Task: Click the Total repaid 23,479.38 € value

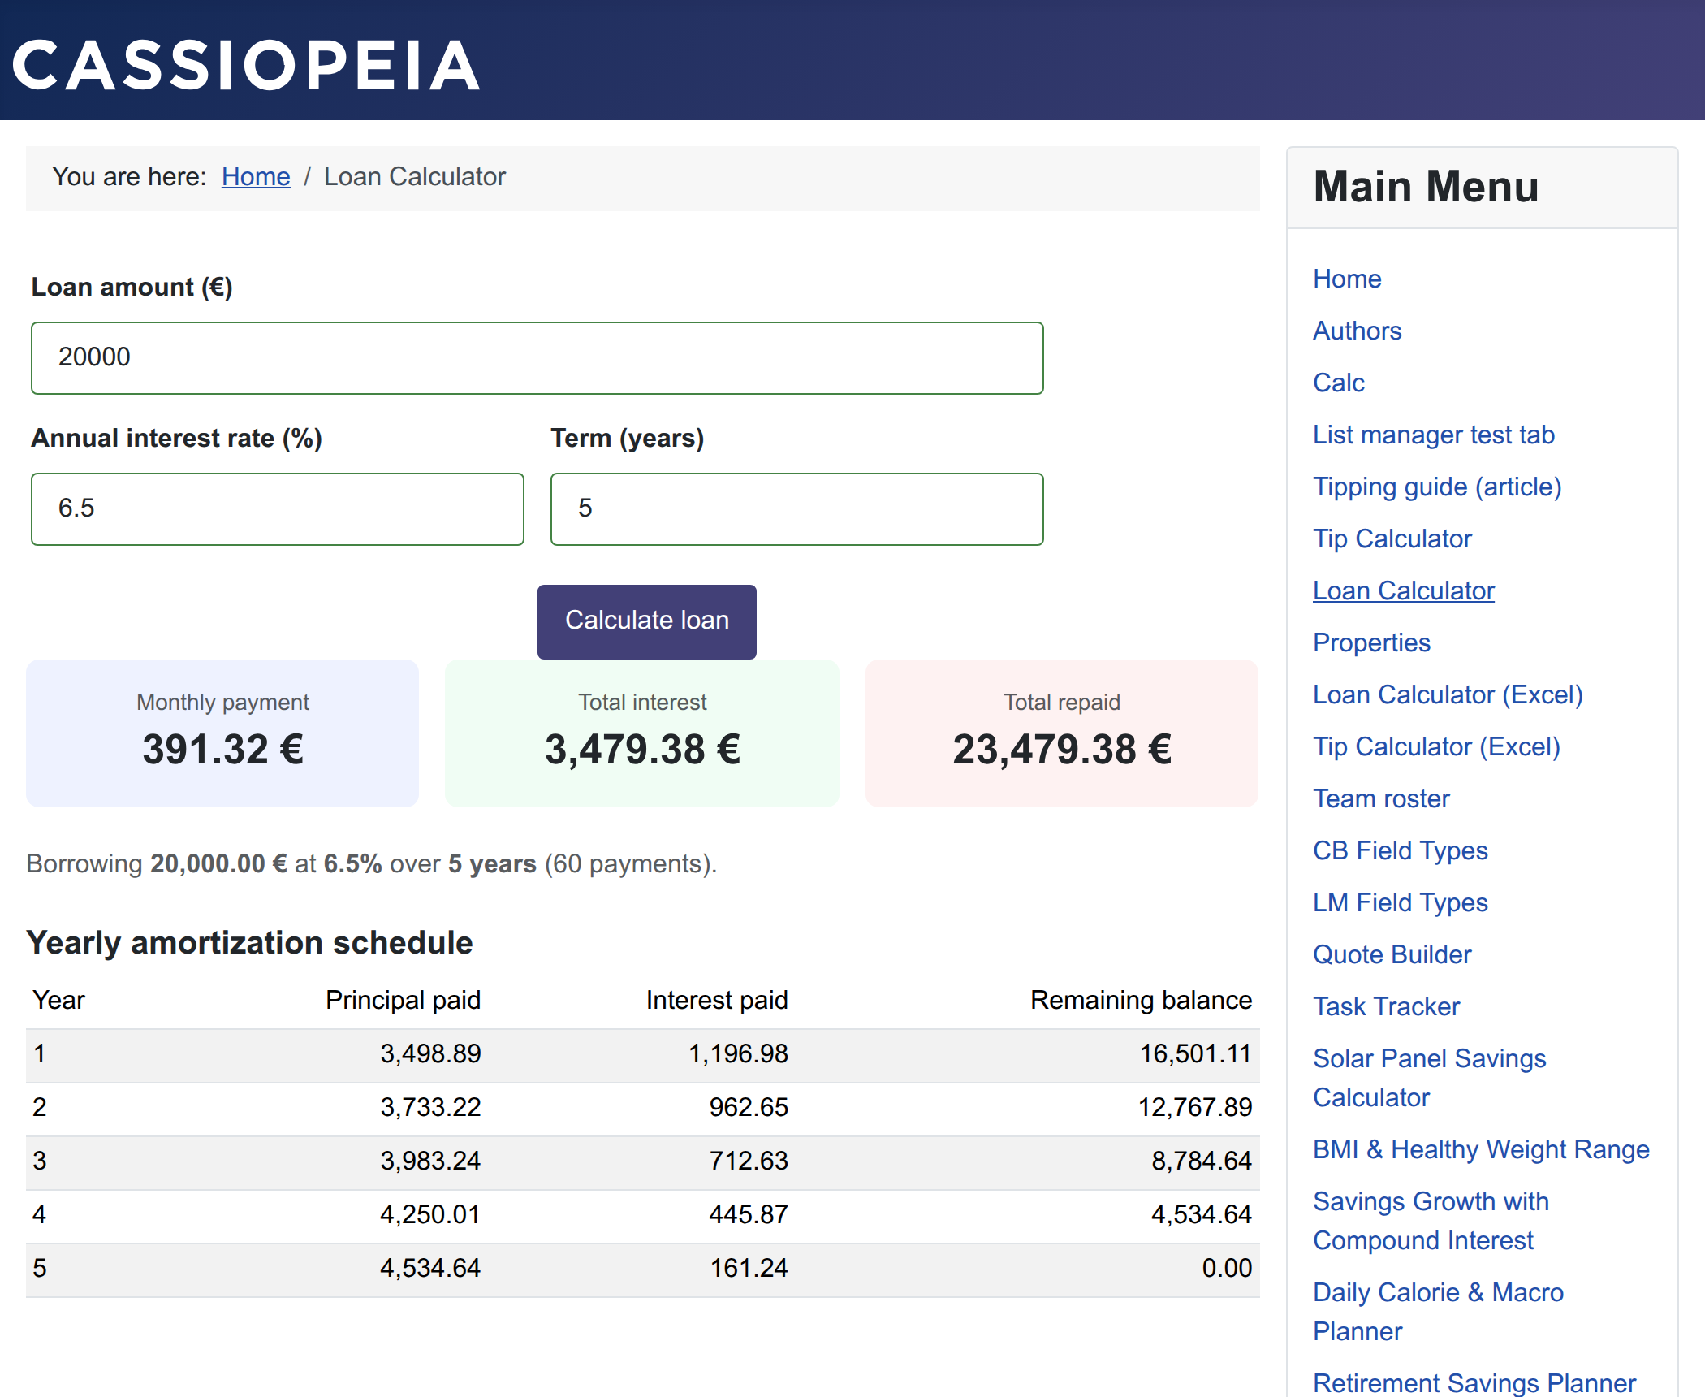Action: [x=1062, y=749]
